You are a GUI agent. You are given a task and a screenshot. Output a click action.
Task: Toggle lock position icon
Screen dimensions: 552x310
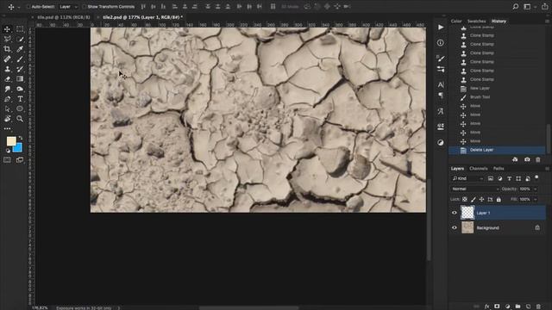481,199
